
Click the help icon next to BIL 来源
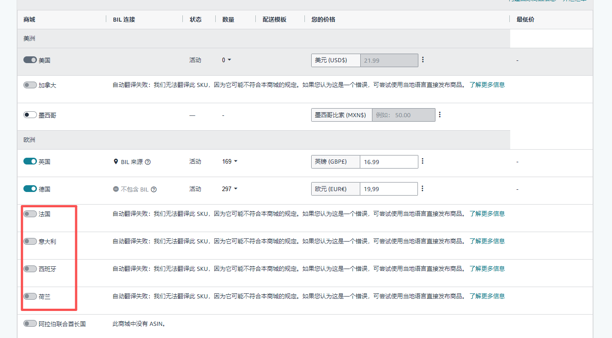tap(148, 162)
